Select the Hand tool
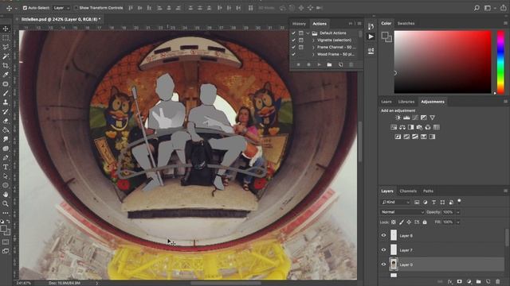Screen dimensions: 510x286 pyautogui.click(x=6, y=195)
